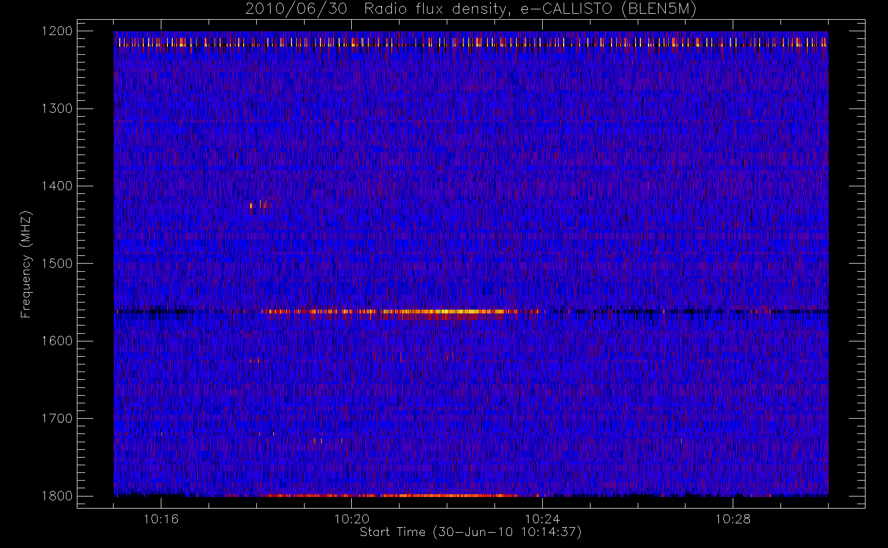Click the 10:24 time tick label
888x548 pixels.
tap(542, 519)
